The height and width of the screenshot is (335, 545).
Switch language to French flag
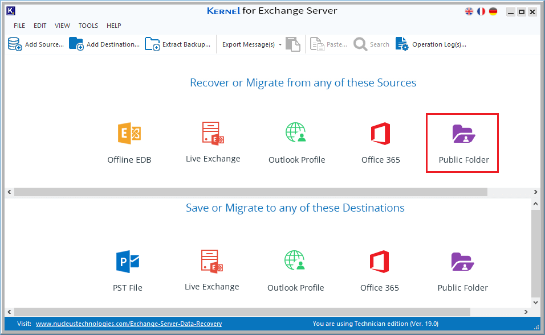[481, 11]
